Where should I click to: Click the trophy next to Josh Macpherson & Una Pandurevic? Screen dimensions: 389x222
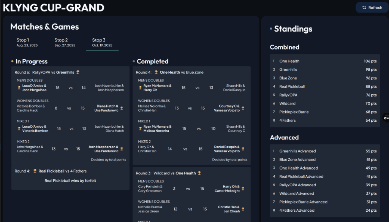click(x=122, y=149)
